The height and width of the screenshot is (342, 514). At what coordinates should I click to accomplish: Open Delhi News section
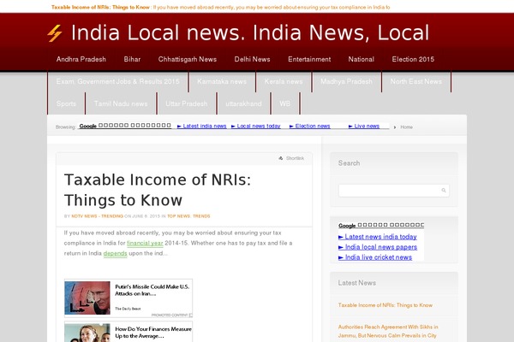point(252,59)
